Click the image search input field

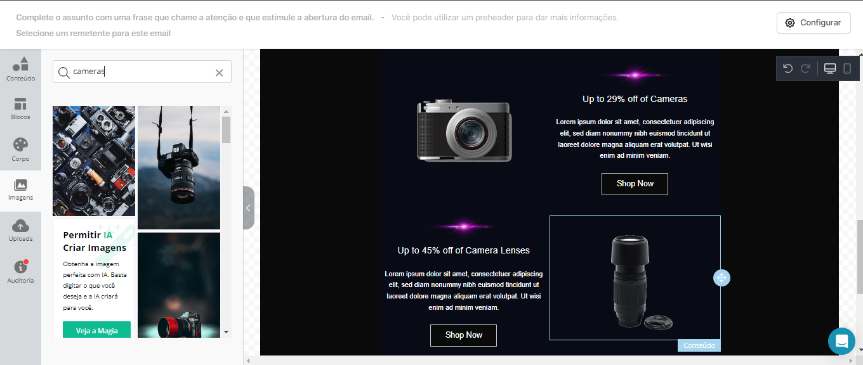pyautogui.click(x=142, y=72)
